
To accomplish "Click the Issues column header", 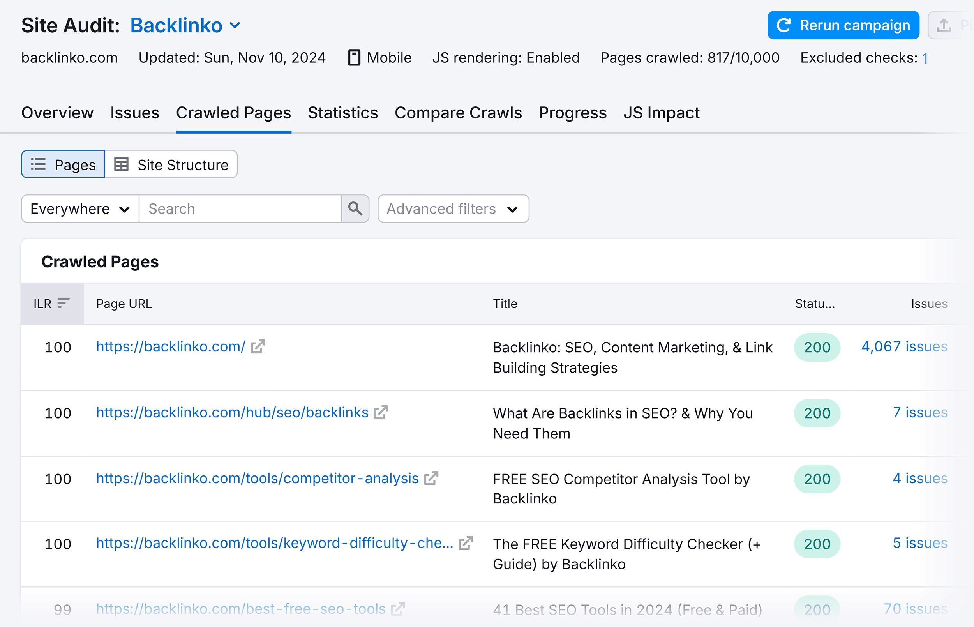I will (929, 304).
